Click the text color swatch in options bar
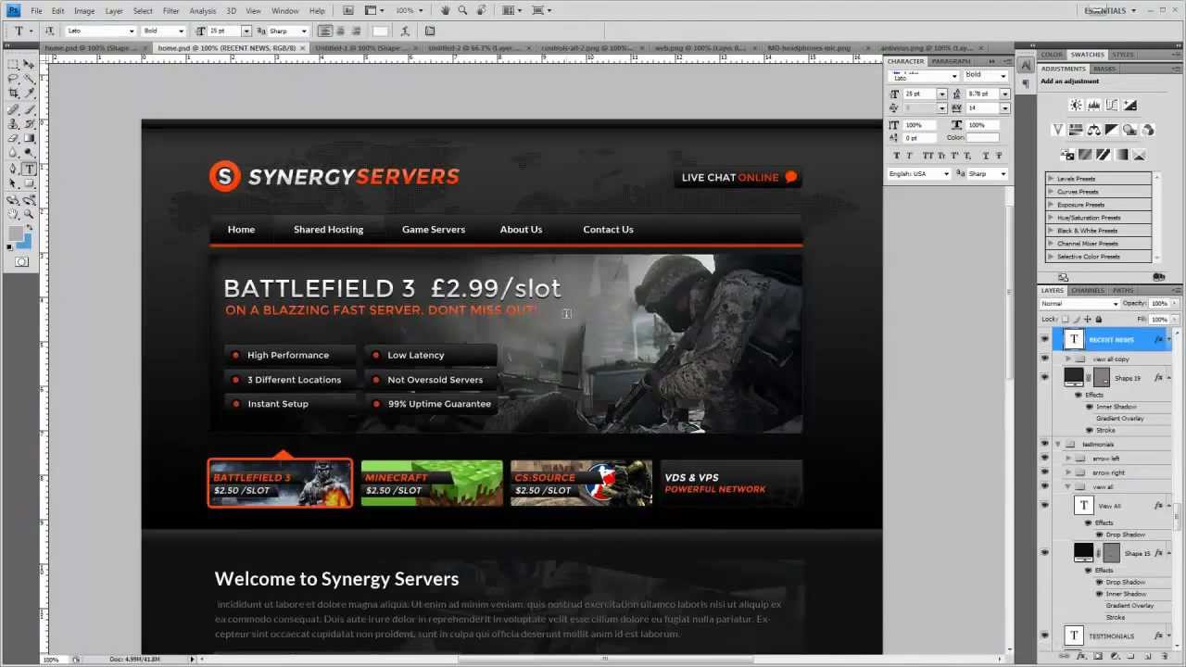Viewport: 1186px width, 667px height. [x=380, y=31]
